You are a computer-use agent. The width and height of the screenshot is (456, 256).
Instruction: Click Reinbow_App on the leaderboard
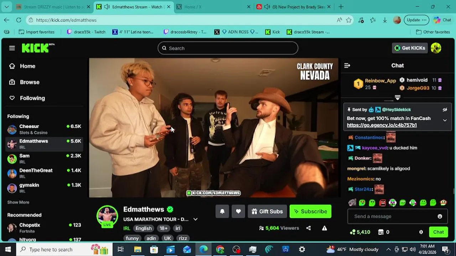tap(380, 81)
